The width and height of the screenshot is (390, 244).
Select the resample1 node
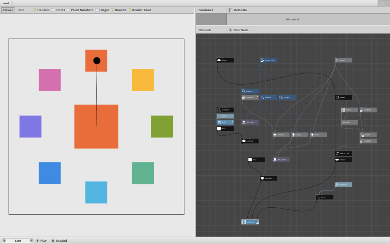pos(225,110)
